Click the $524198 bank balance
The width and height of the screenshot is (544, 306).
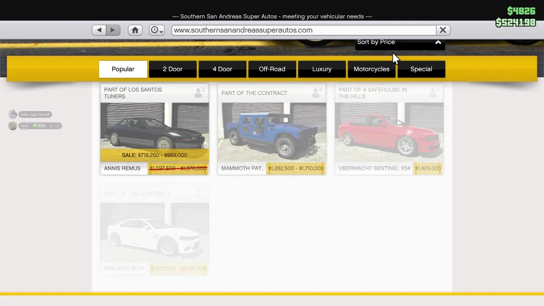click(x=516, y=23)
